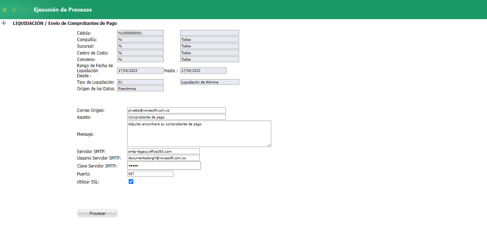
Task: Click the Puerto label
Action: 84,174
